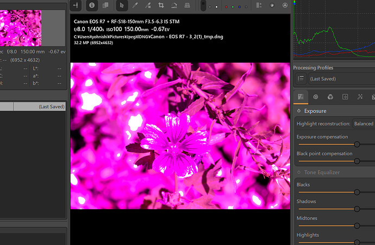This screenshot has height=245, width=375.
Task: Pick the white balance eyedropper tool
Action: 135,5
